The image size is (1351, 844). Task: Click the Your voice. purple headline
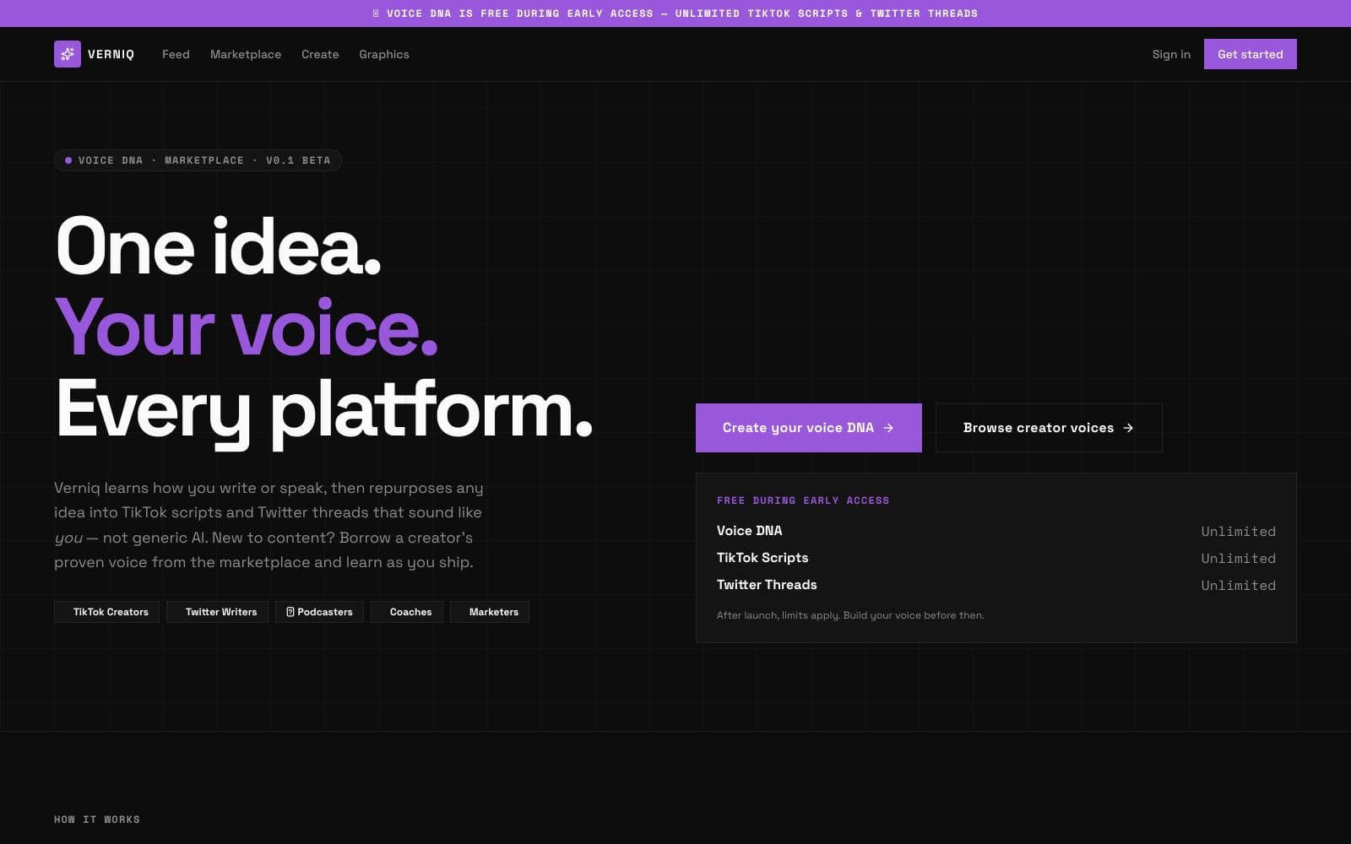pos(247,327)
